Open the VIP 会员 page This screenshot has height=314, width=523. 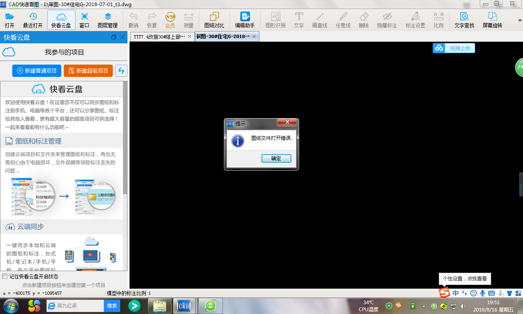170,20
